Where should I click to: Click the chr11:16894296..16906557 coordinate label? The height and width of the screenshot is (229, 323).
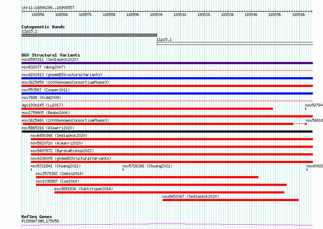tap(48, 8)
